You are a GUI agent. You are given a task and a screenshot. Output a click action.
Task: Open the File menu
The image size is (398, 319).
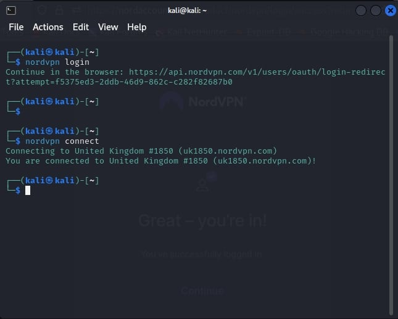point(16,27)
